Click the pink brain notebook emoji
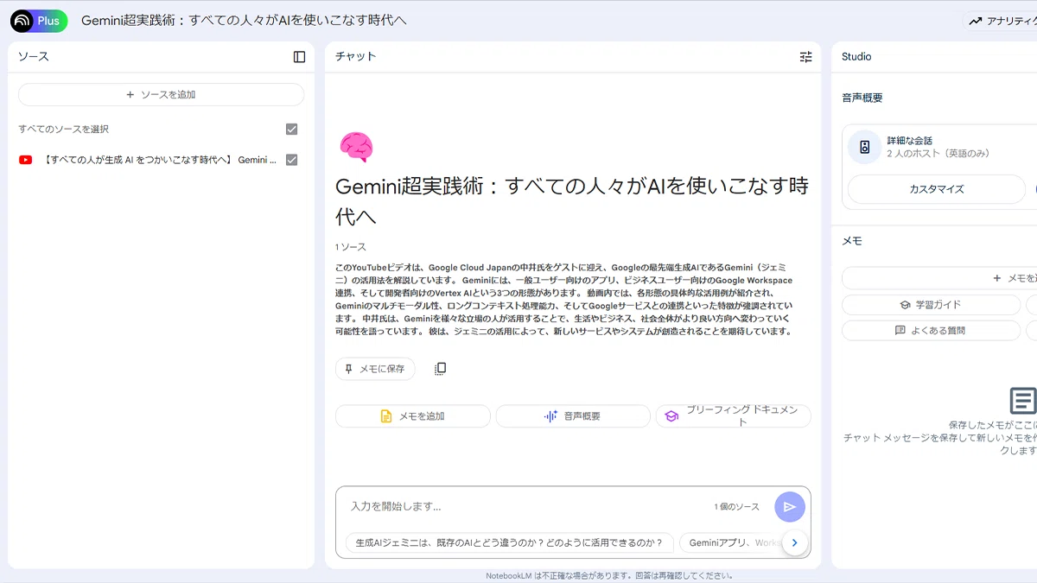The height and width of the screenshot is (583, 1037). point(356,147)
